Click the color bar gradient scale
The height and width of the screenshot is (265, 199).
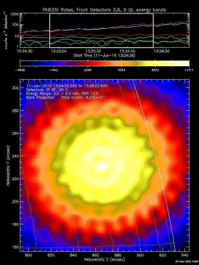pyautogui.click(x=104, y=63)
